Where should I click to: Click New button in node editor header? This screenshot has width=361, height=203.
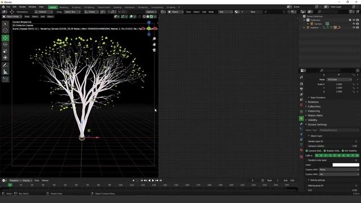pyautogui.click(x=253, y=12)
